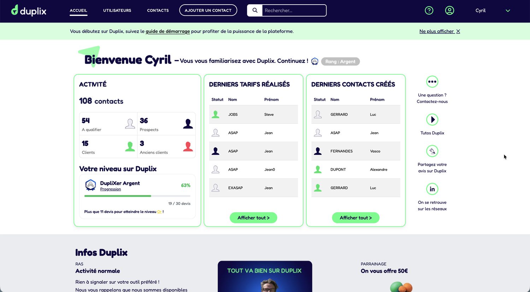Open the help question mark icon
Viewport: 530px width, 292px height.
[429, 11]
